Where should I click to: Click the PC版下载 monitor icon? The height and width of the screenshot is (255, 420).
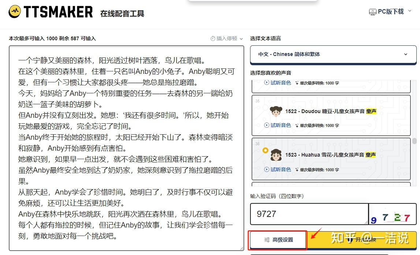(x=372, y=12)
